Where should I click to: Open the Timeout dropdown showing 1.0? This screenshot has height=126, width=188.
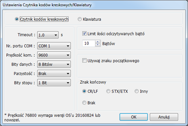click(48, 35)
